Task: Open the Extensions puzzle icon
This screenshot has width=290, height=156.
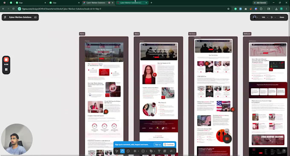Action: 261,9
